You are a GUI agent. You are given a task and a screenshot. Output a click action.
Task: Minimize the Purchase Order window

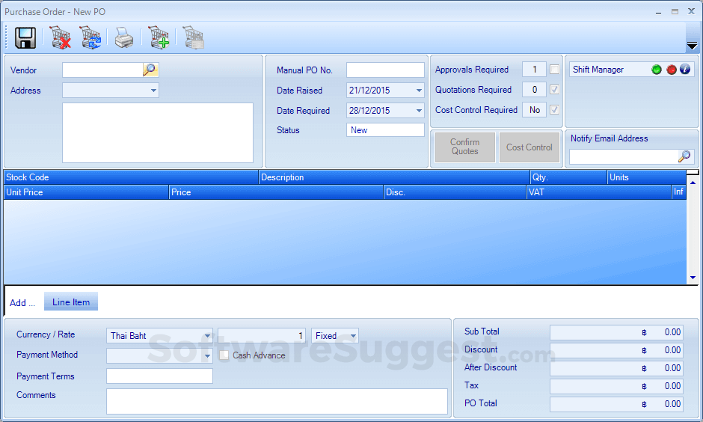coord(658,12)
